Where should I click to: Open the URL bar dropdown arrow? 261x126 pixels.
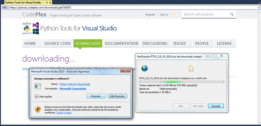click(259, 7)
